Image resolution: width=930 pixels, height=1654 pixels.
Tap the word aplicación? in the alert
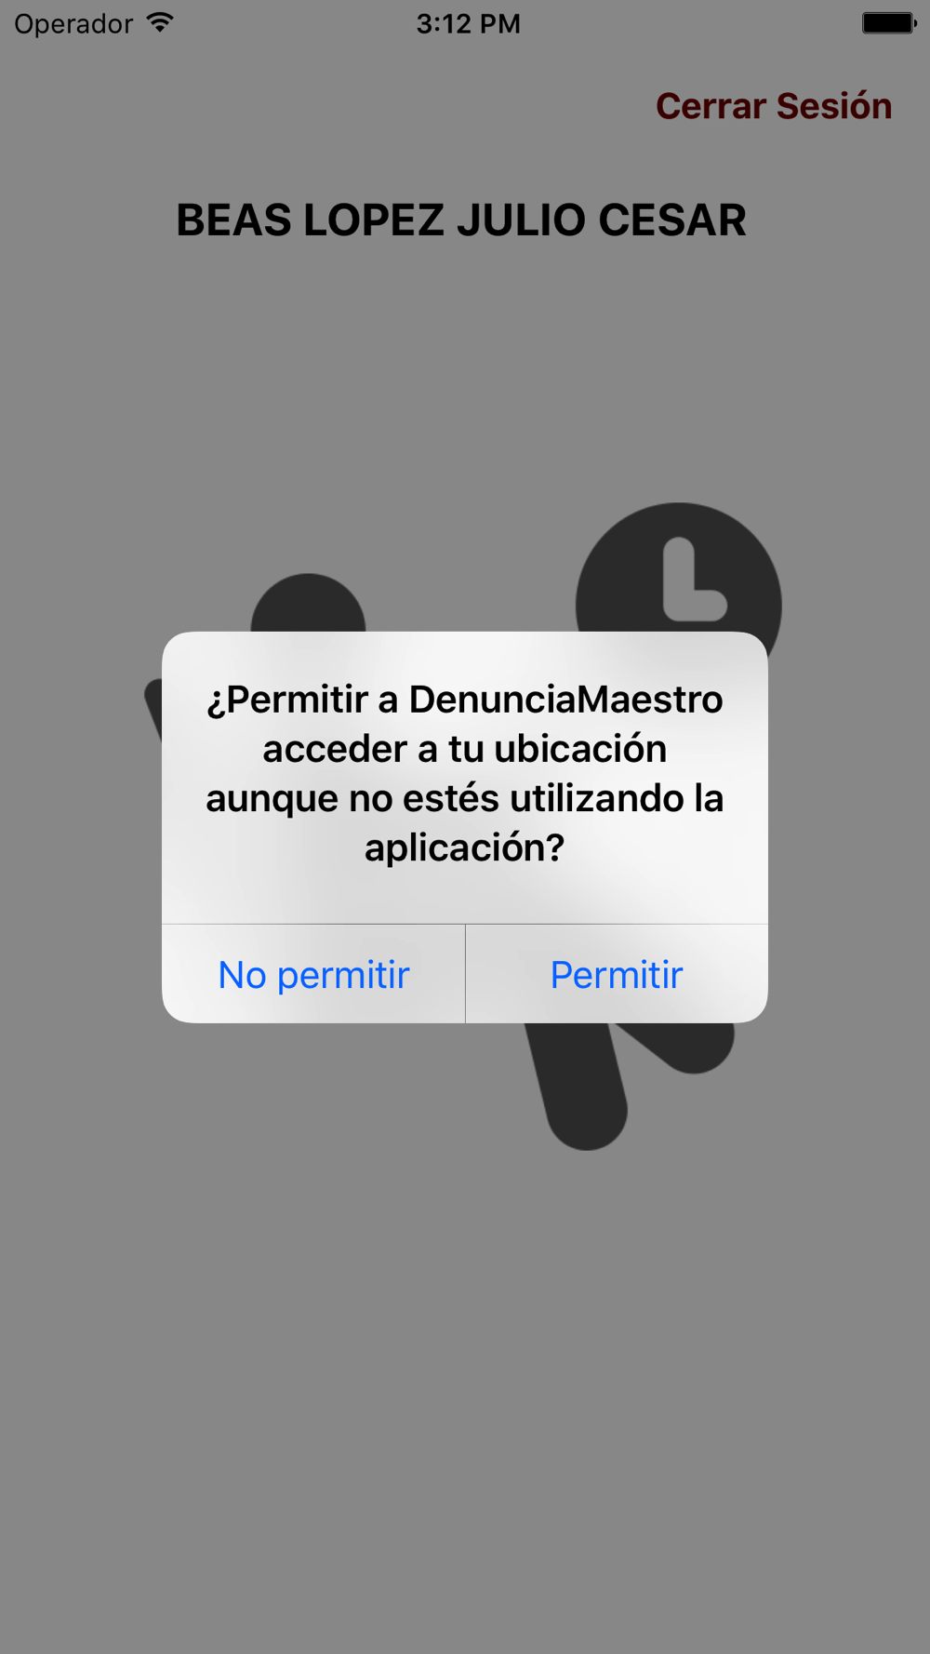click(x=464, y=847)
